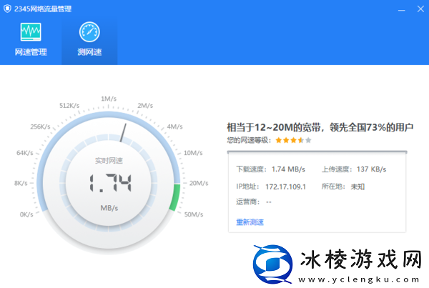429x288 pixels.
Task: Click the 20M/s gauge scale label
Action: click(x=199, y=183)
